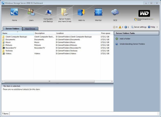Switch to the Server Folders tab
Viewport: 161px width, 117px height.
coord(13,29)
